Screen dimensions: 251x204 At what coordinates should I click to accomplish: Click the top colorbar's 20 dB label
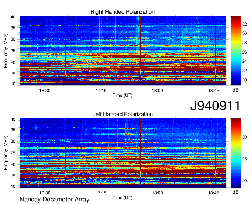[244, 80]
